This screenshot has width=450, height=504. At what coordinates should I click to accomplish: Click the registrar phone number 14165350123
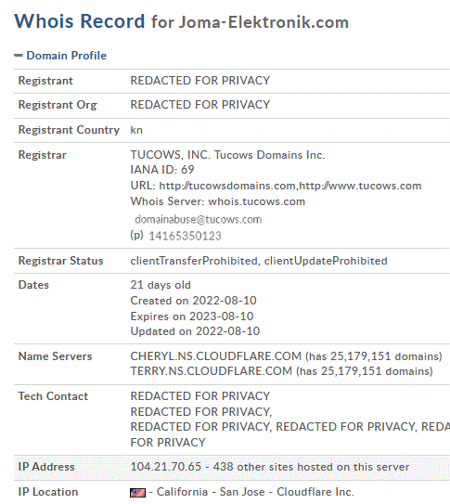pyautogui.click(x=185, y=236)
